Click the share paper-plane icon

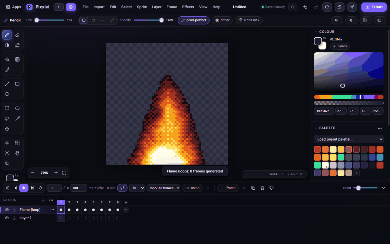(x=352, y=7)
